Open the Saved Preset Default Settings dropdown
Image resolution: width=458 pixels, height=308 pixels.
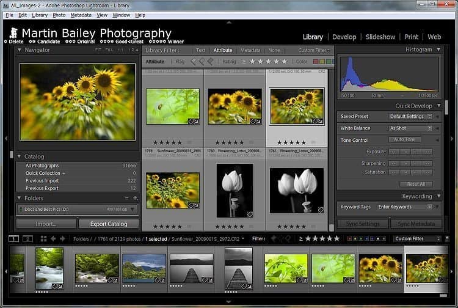click(410, 116)
